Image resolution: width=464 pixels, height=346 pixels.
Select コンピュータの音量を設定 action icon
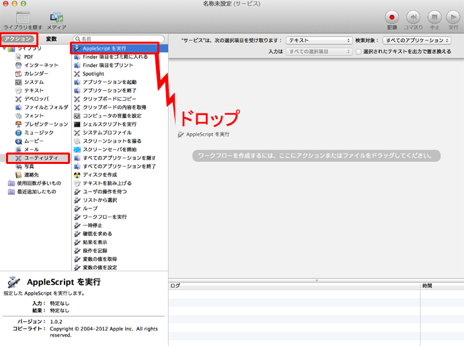tap(77, 116)
